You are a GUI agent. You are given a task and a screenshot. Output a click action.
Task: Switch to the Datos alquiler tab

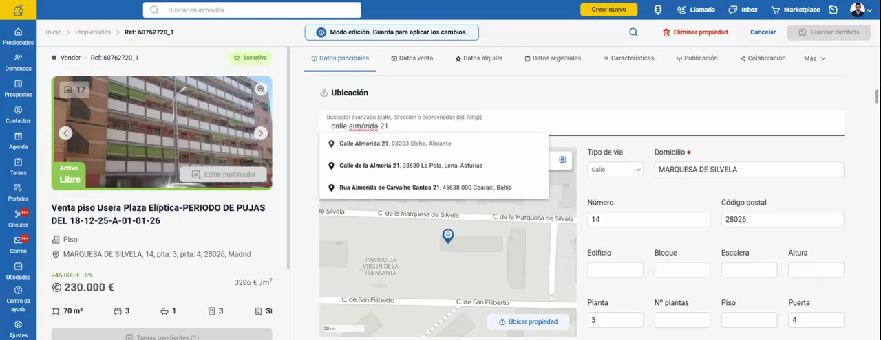pos(479,58)
